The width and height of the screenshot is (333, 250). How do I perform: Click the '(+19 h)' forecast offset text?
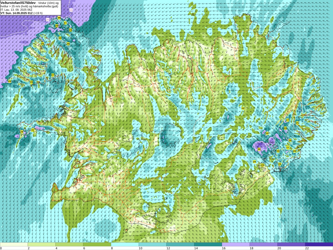[38, 13]
